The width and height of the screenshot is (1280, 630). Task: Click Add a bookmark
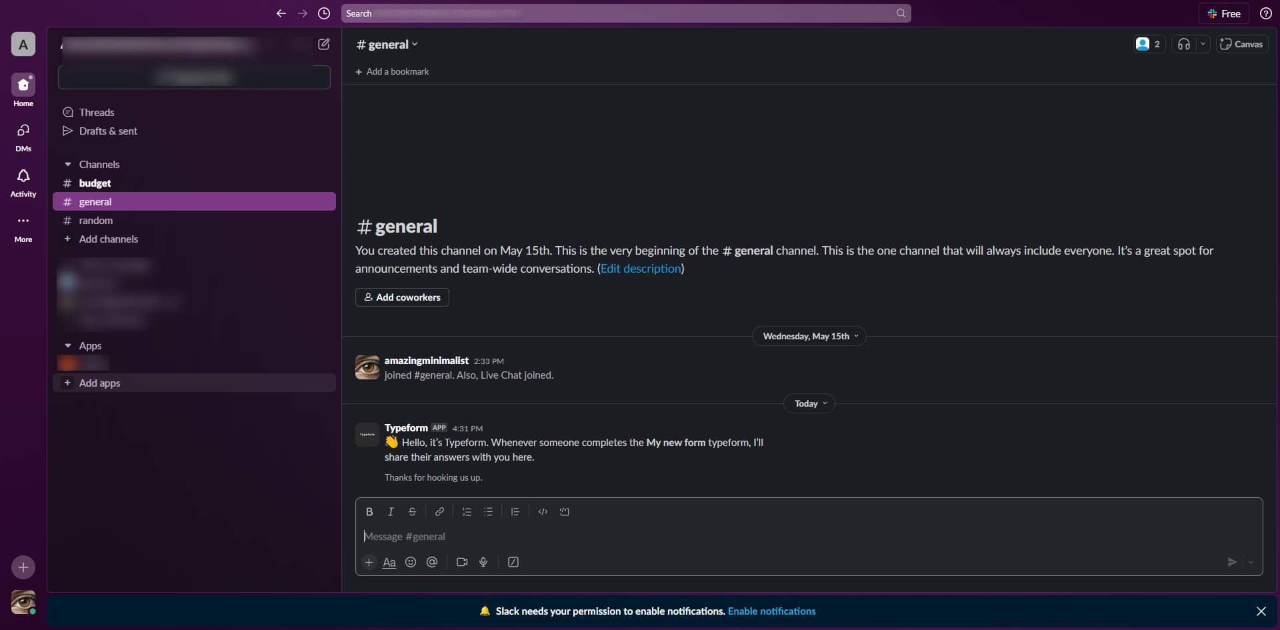click(x=392, y=72)
